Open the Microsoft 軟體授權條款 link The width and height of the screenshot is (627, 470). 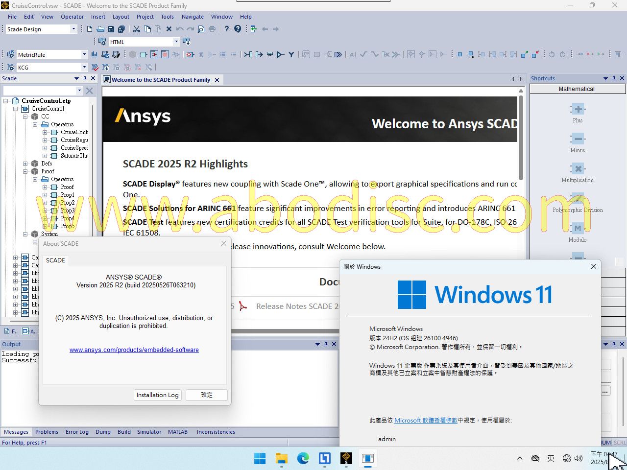pos(426,421)
